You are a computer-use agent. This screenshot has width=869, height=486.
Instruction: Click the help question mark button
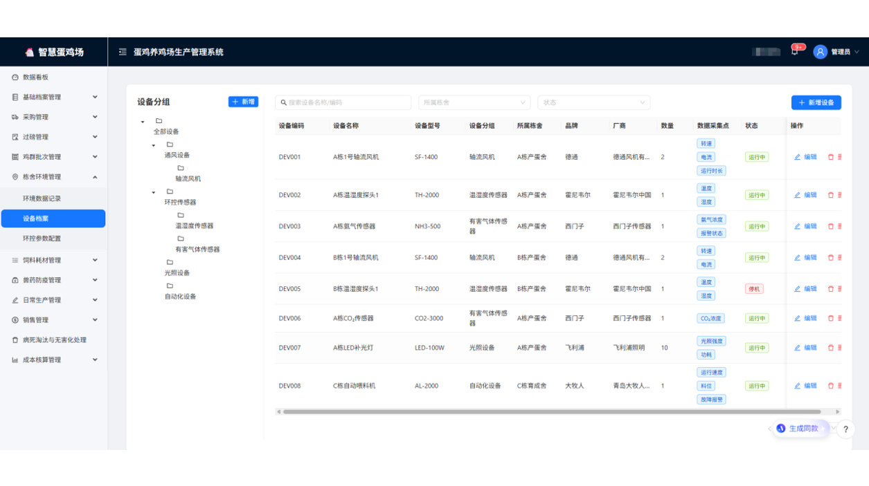tap(845, 429)
